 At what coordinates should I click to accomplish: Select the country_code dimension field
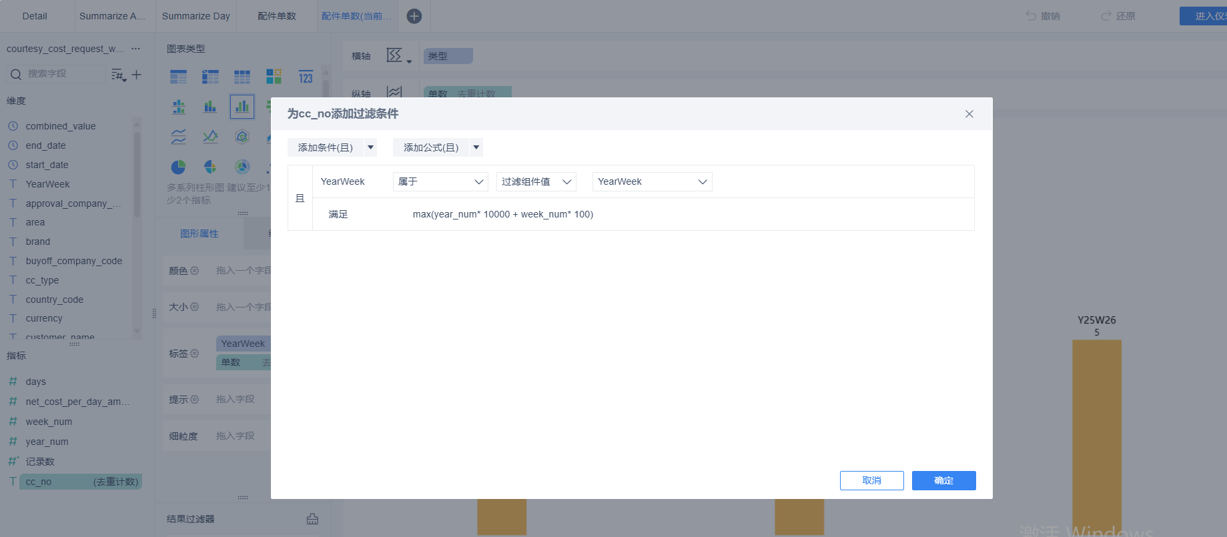(x=55, y=300)
